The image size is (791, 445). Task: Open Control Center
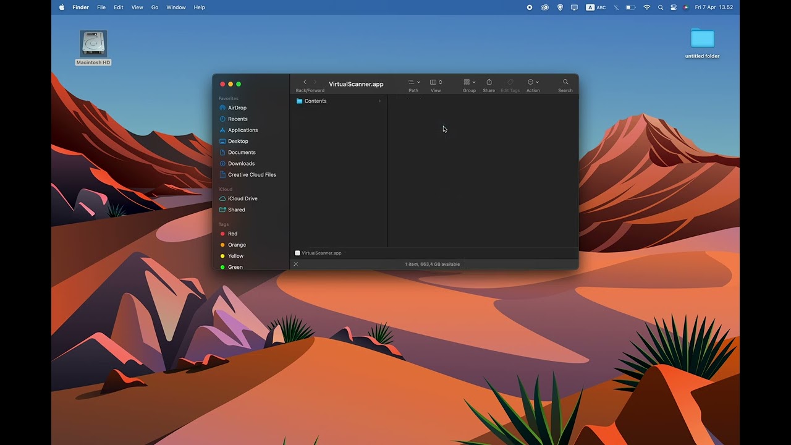coord(674,7)
